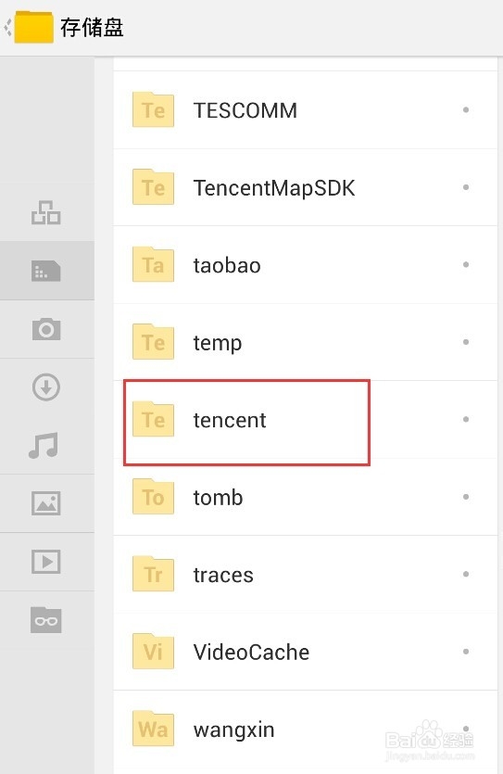Tap the yellow folder icon beside 存储盘

pyautogui.click(x=33, y=27)
